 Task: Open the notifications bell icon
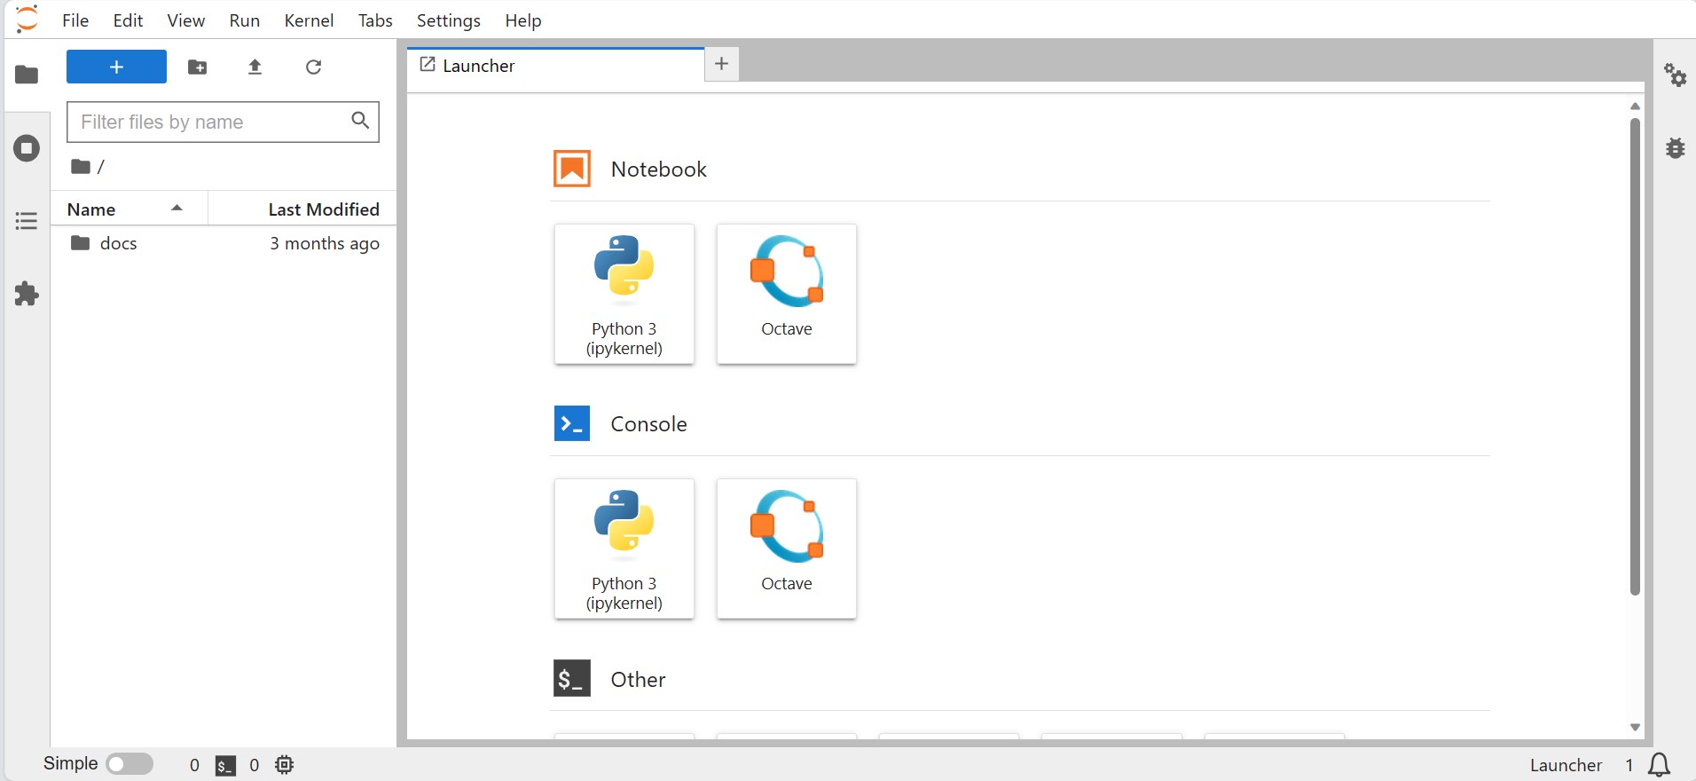tap(1659, 764)
